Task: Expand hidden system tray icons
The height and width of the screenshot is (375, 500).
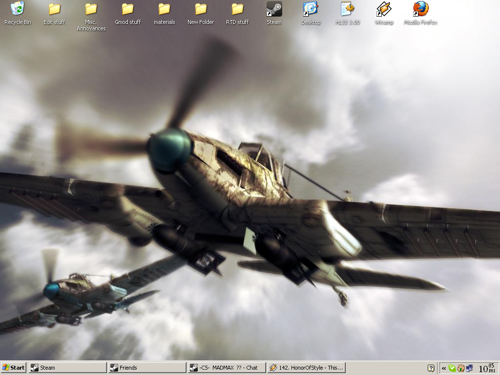Action: (x=443, y=368)
